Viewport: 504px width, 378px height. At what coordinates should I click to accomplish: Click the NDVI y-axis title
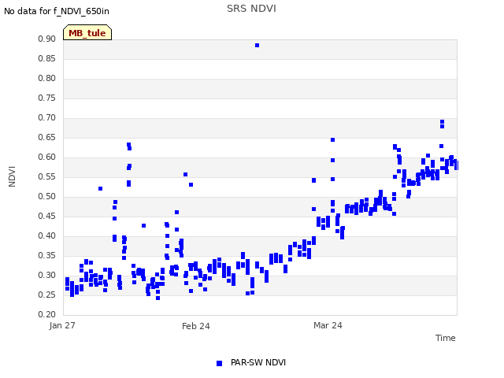point(12,176)
